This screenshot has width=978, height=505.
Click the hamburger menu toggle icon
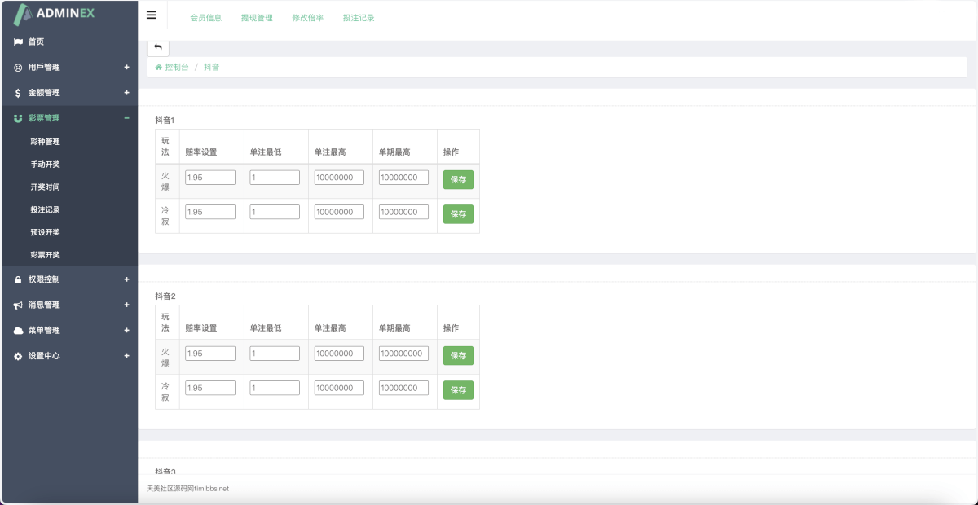152,15
